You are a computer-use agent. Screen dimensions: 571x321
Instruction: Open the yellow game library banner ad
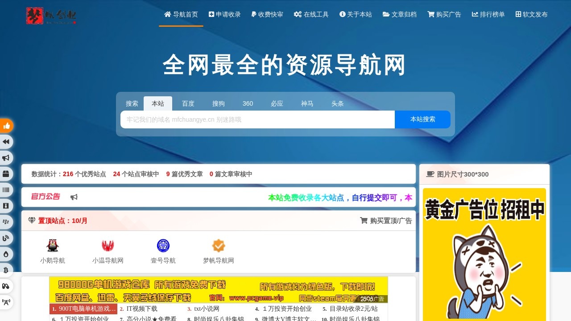[219, 290]
